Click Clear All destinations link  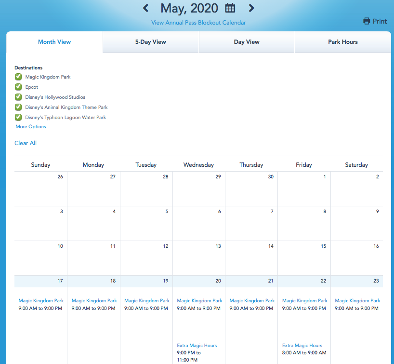(26, 143)
